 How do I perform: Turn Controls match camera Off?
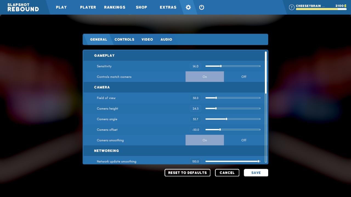(244, 77)
